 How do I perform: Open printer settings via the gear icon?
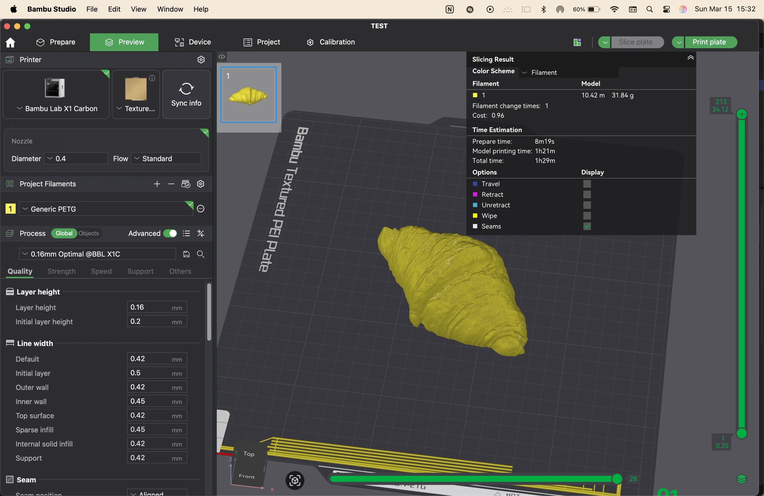click(x=201, y=60)
